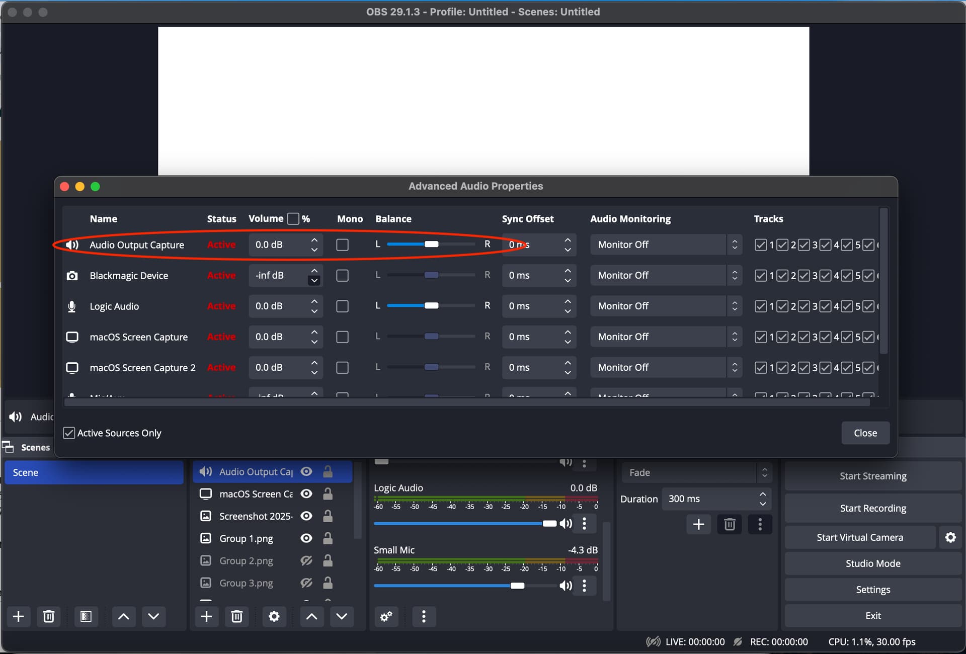
Task: Toggle Volume percent checkbox
Action: tap(293, 219)
